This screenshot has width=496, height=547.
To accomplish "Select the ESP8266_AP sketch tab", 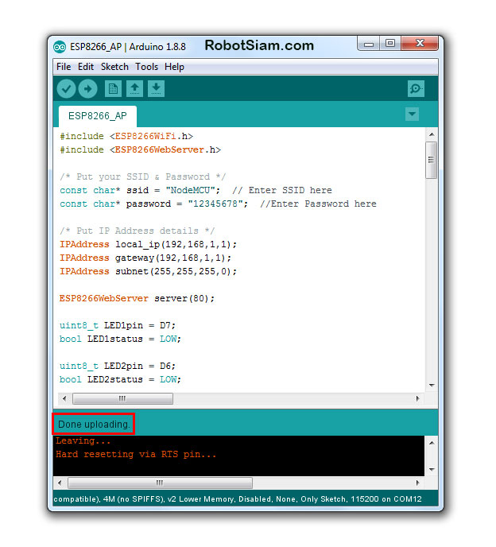I will click(98, 116).
